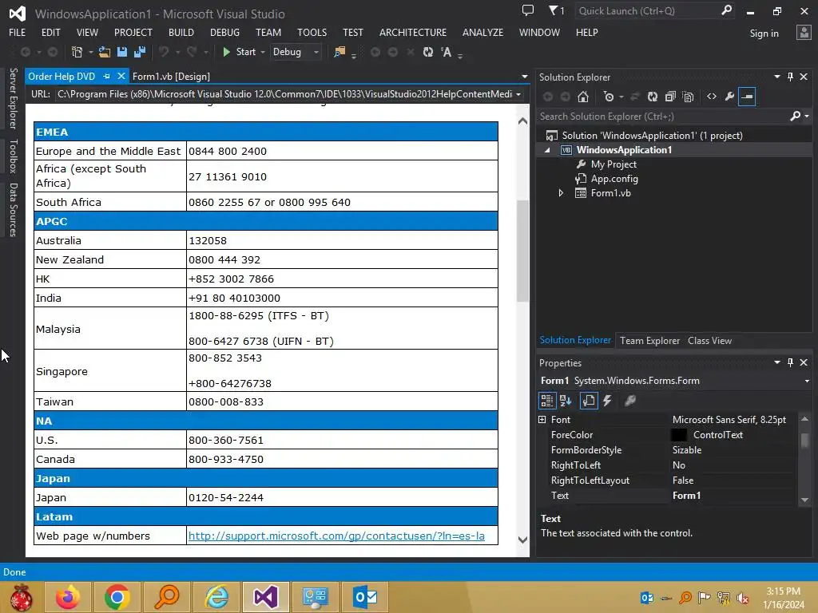818x613 pixels.
Task: Open Internet Explorer from the taskbar
Action: [x=216, y=597]
